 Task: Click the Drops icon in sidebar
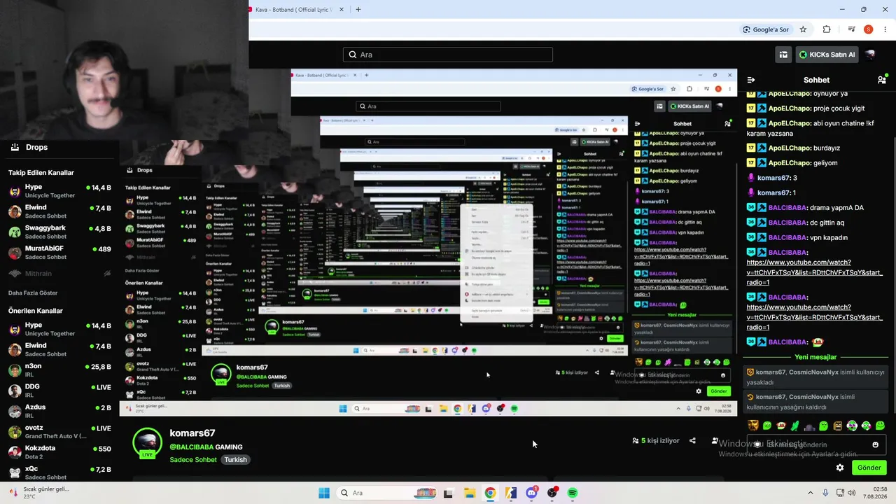pos(15,147)
